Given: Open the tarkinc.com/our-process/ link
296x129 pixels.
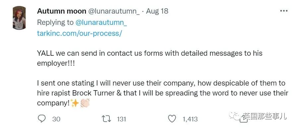Looking at the screenshot, I should pyautogui.click(x=80, y=33).
